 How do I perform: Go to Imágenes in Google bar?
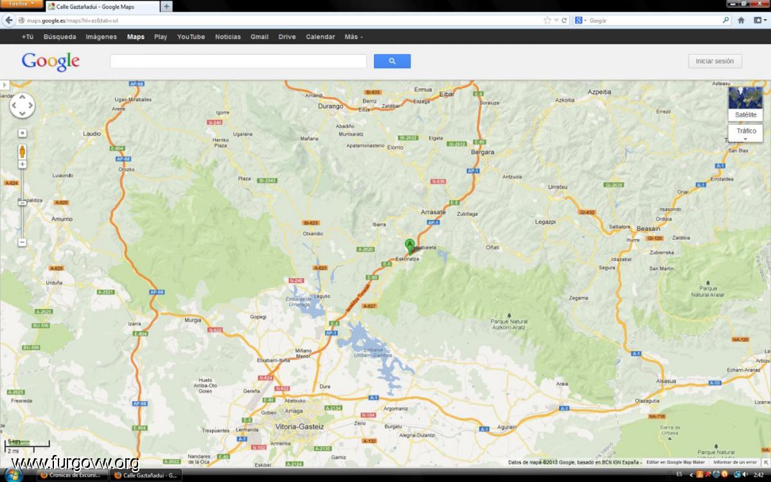pos(102,37)
